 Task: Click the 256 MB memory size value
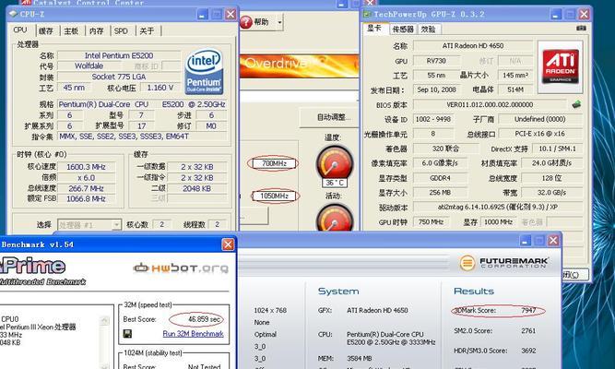(440, 193)
